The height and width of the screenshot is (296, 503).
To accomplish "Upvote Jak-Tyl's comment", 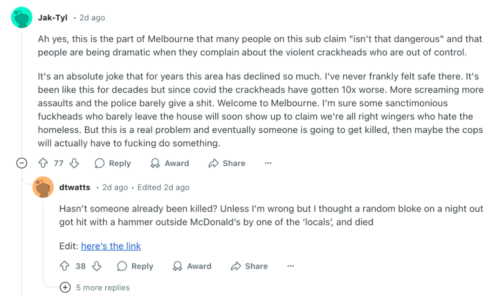I will (x=43, y=163).
